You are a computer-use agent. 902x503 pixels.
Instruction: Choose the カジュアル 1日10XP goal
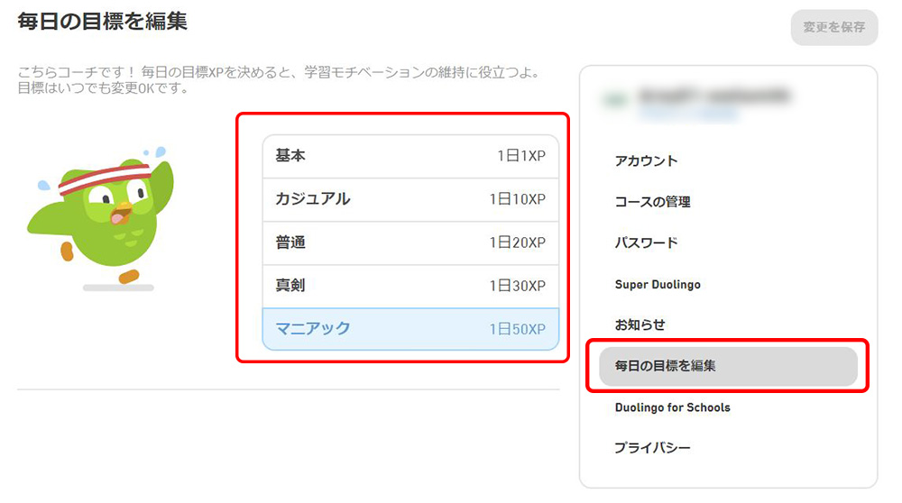pyautogui.click(x=410, y=199)
